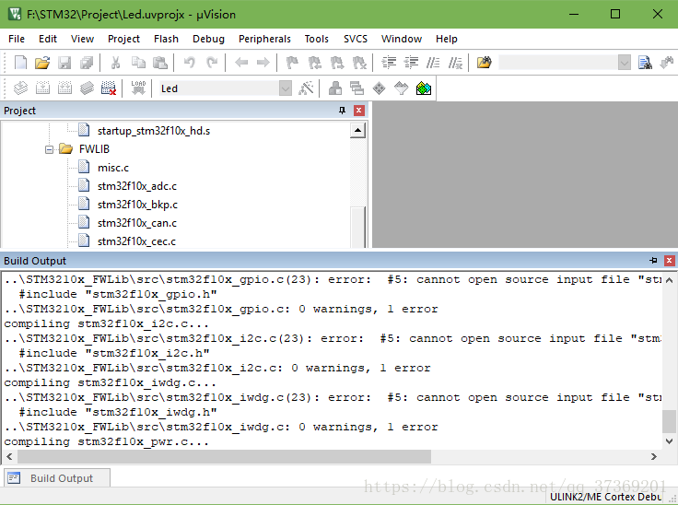
Task: Open the File menu
Action: pos(17,39)
